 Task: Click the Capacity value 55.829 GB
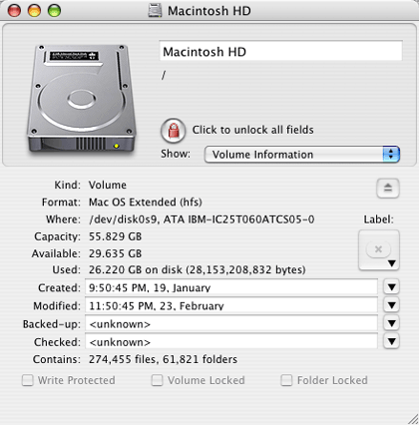[x=115, y=236]
